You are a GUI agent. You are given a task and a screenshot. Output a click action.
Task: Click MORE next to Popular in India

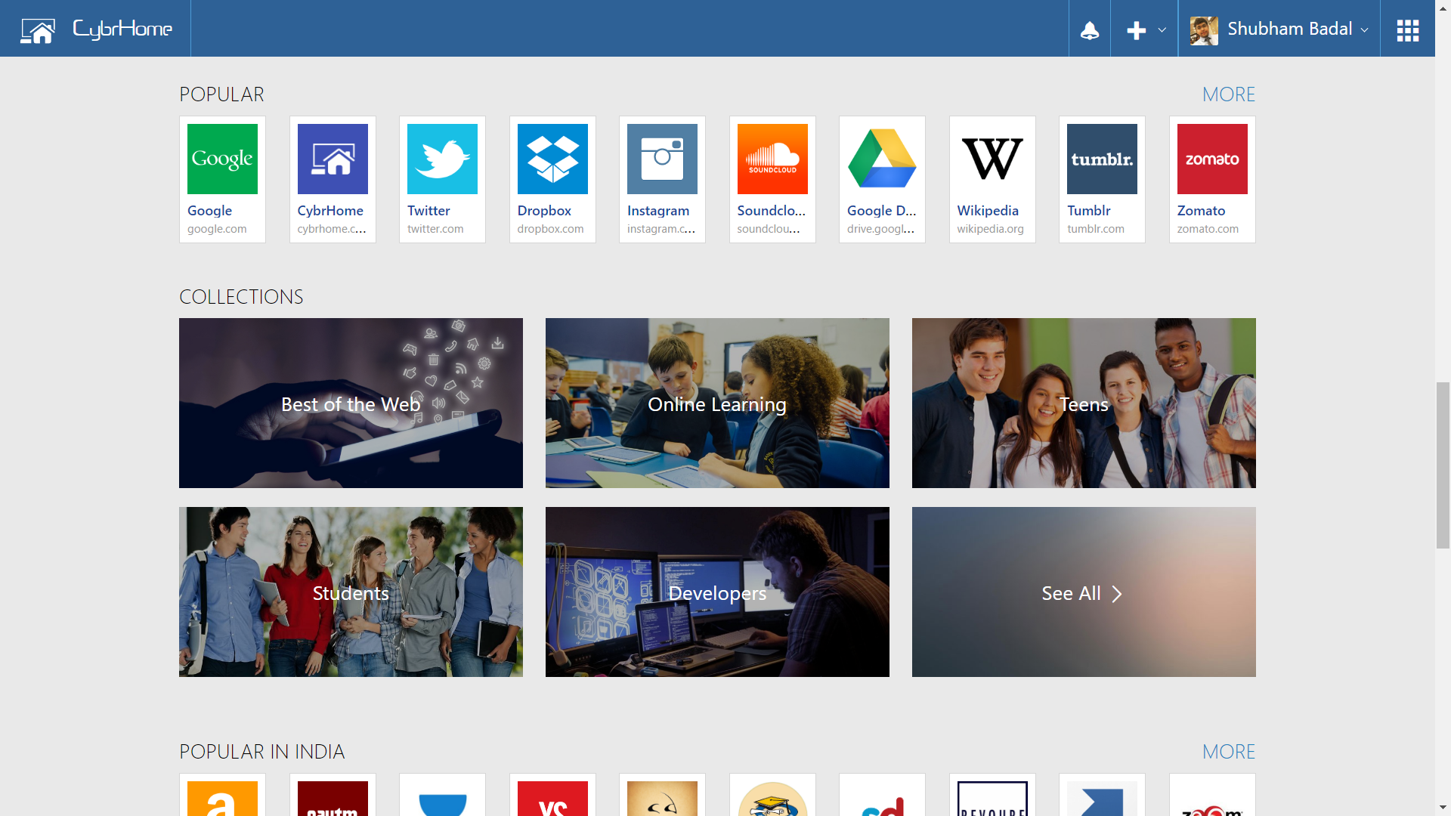coord(1228,752)
